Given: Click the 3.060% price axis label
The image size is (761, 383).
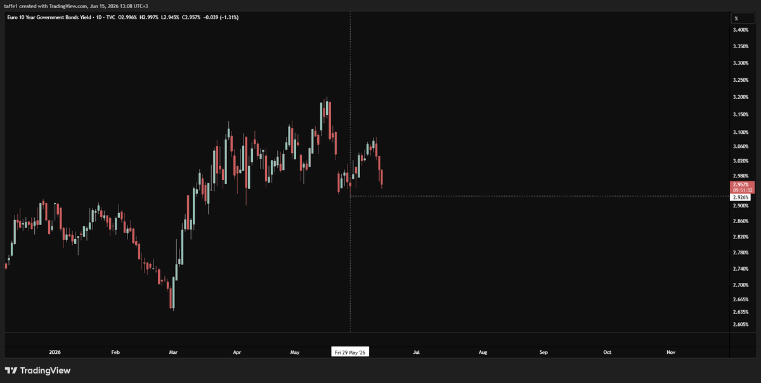Looking at the screenshot, I should tap(741, 146).
